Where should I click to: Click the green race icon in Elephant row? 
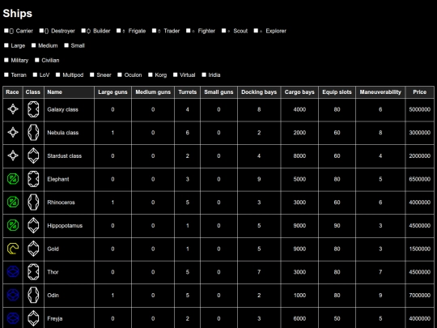click(x=13, y=179)
